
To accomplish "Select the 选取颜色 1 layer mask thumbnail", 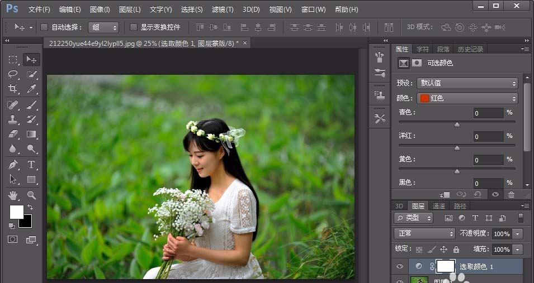I will pyautogui.click(x=446, y=266).
